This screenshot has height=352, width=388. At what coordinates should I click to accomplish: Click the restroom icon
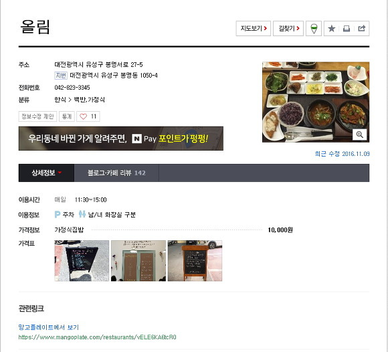point(82,214)
